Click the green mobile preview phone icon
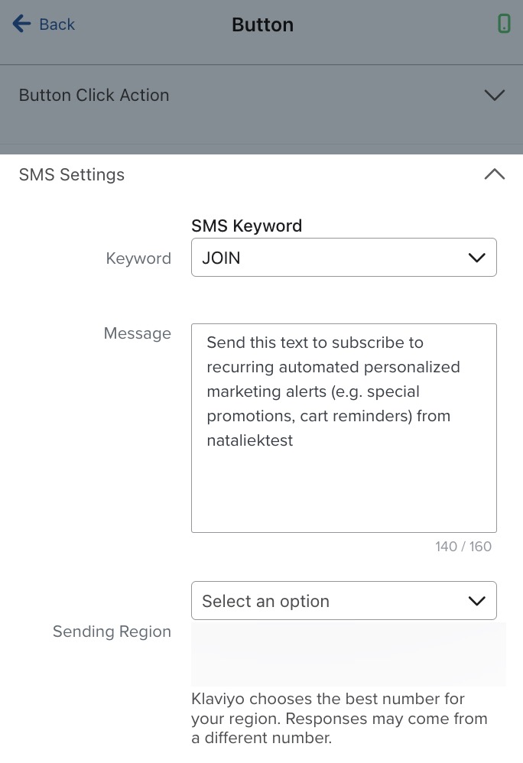523x763 pixels. coord(505,24)
